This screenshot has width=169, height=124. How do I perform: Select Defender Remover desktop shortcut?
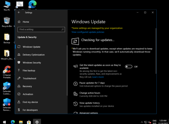point(7,105)
